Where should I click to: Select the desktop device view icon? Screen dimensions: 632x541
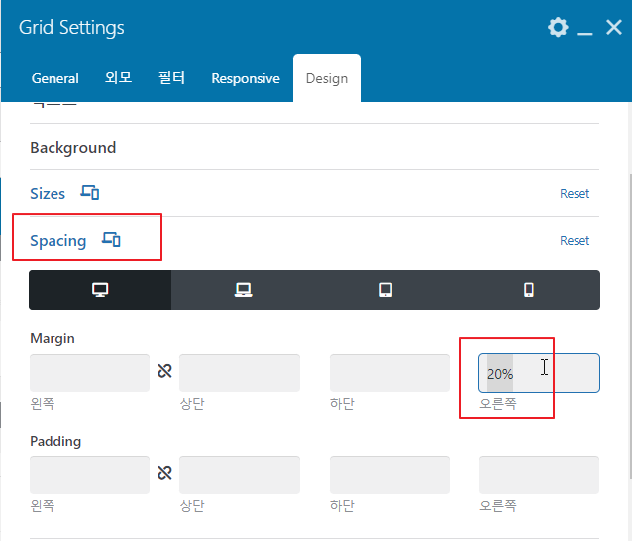pyautogui.click(x=100, y=290)
